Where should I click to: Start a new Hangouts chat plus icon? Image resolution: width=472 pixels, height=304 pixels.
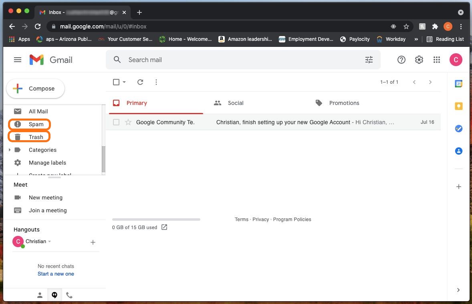(93, 242)
